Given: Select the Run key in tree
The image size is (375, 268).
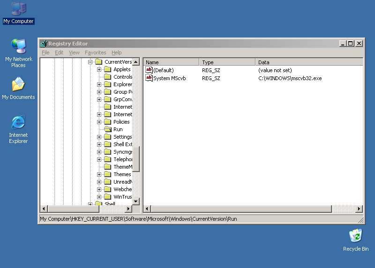Looking at the screenshot, I should coord(118,129).
